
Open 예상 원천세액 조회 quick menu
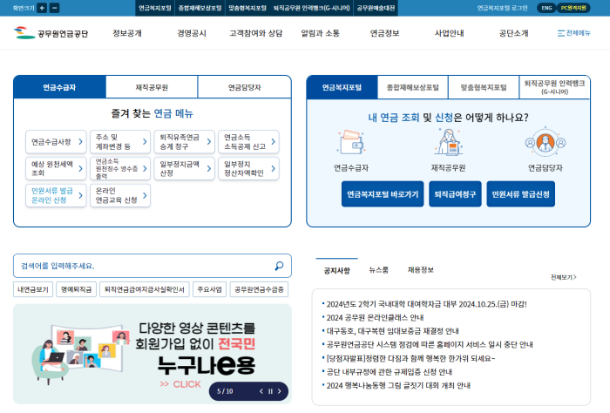pyautogui.click(x=56, y=168)
